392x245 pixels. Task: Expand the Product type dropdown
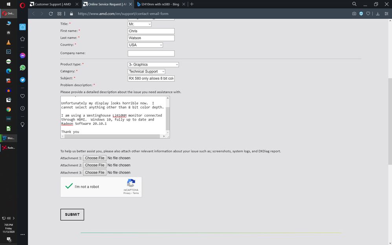[x=153, y=64]
